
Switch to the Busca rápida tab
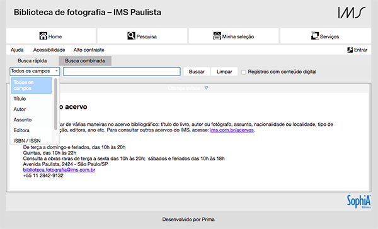(32, 60)
